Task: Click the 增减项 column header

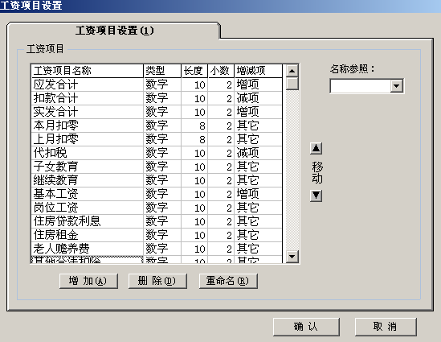Action: 258,71
